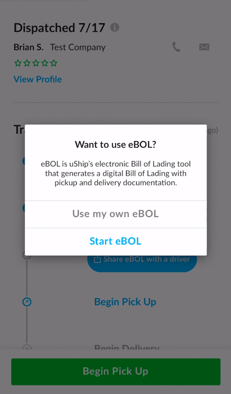This screenshot has height=394, width=231.
Task: Click the Begin Pick Up timeline arrow circle
Action: pos(27,302)
